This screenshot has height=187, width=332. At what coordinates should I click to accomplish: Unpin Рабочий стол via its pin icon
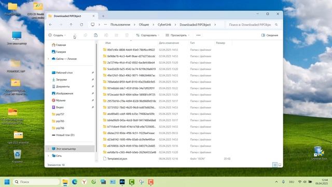pos(93,73)
